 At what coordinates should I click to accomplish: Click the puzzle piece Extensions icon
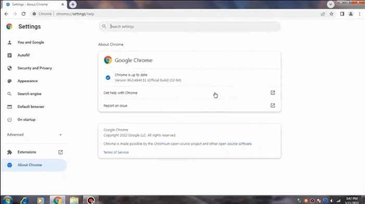[x=9, y=152]
